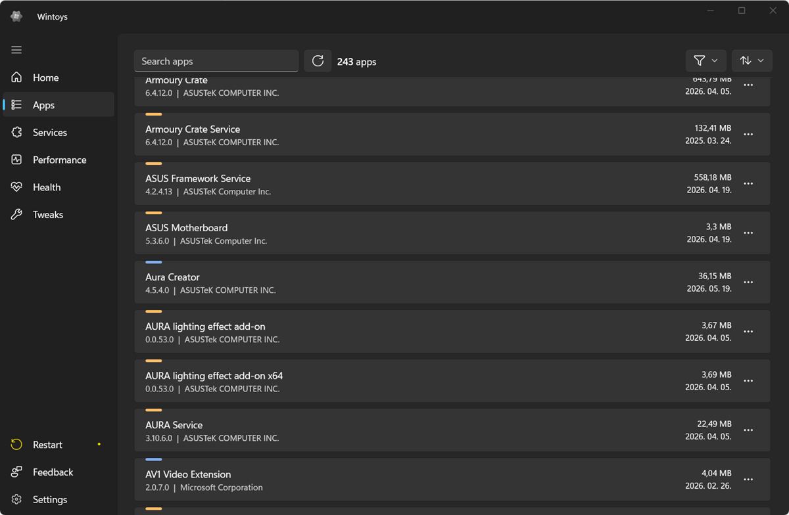Go to the Home page
Screen dimensions: 789x515
[59, 78]
